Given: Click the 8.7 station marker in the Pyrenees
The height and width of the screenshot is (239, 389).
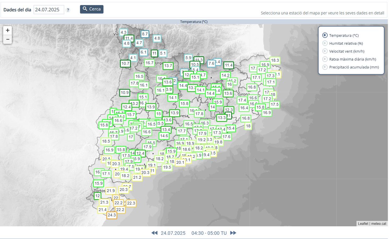Looking at the screenshot, I should tap(145, 33).
